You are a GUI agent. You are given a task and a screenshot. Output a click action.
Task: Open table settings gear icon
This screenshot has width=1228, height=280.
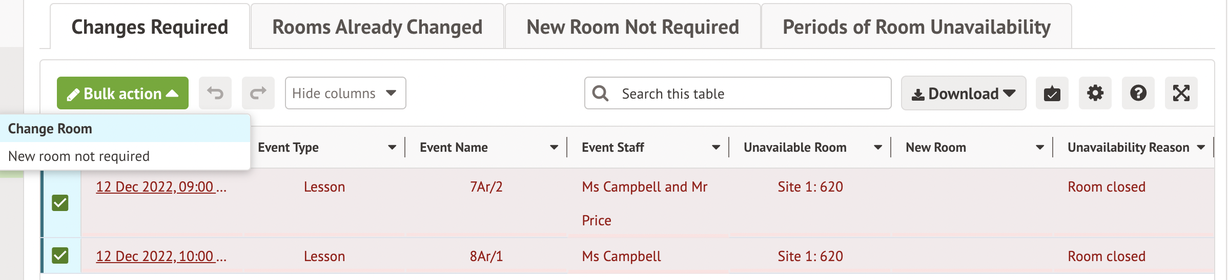1095,94
